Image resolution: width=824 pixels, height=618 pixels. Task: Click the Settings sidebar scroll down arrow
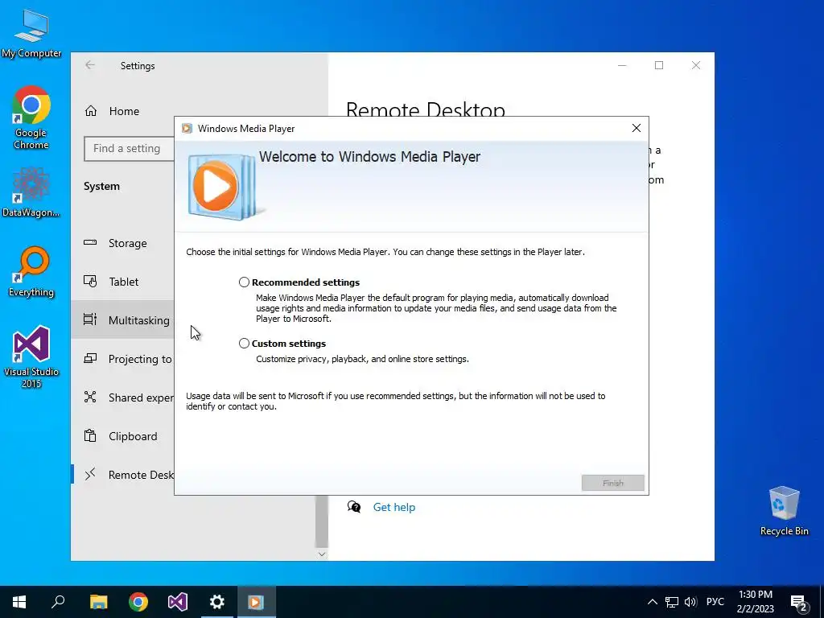point(322,554)
